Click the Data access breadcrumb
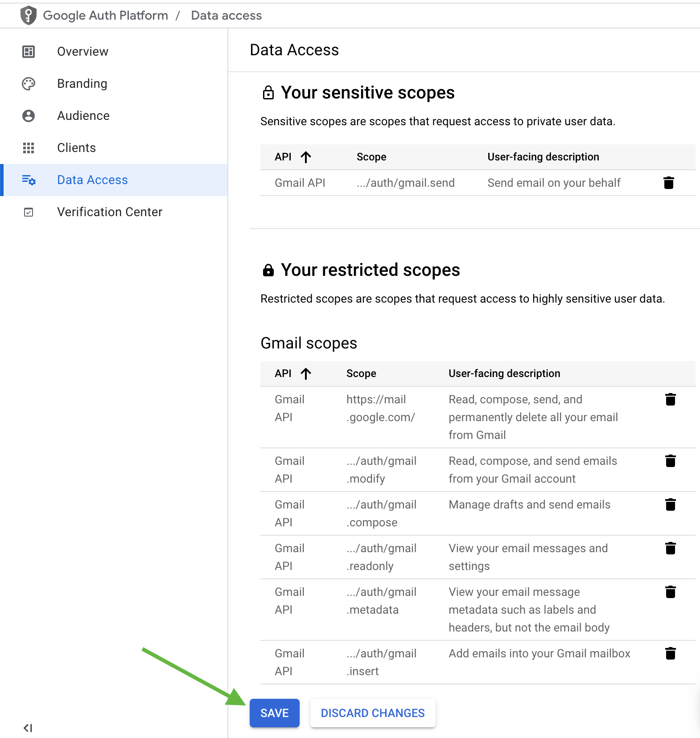Image resolution: width=700 pixels, height=738 pixels. pyautogui.click(x=226, y=15)
